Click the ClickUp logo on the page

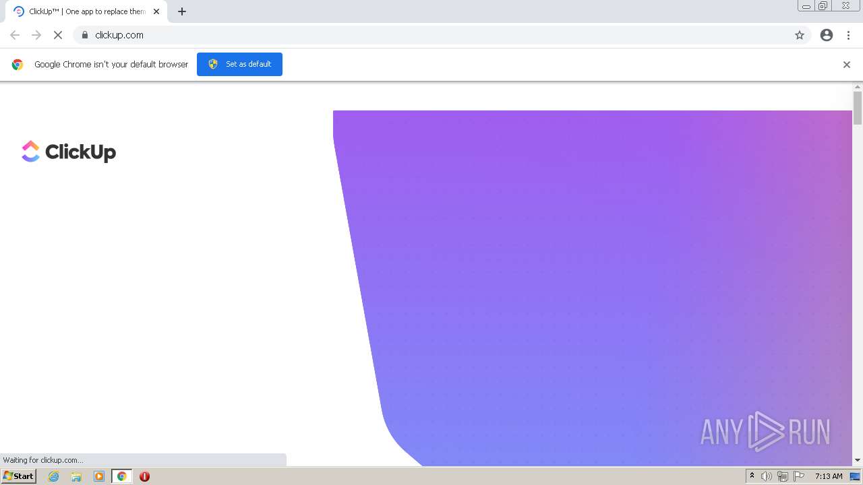point(69,152)
